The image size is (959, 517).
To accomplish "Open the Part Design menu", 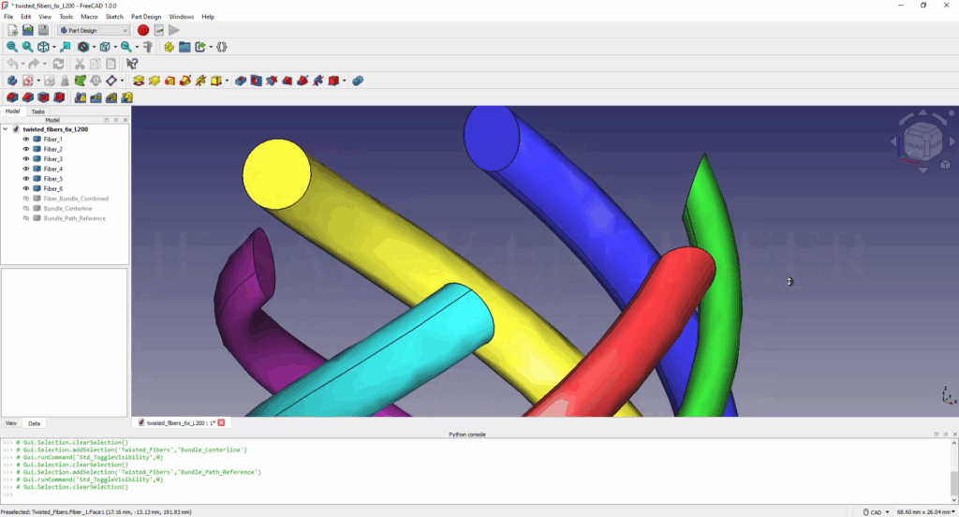I will pos(146,17).
